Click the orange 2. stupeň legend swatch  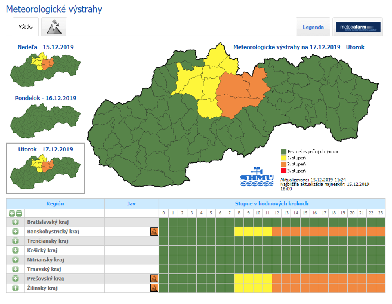click(283, 164)
